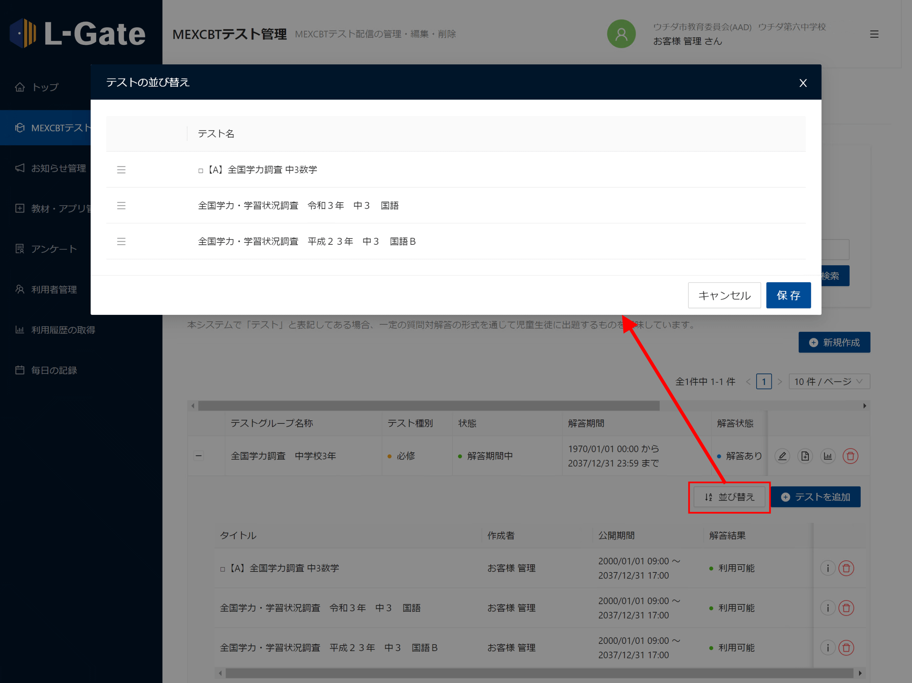
Task: Click 【A】全国学力調査 中3数学 in the test list
Action: pyautogui.click(x=280, y=568)
